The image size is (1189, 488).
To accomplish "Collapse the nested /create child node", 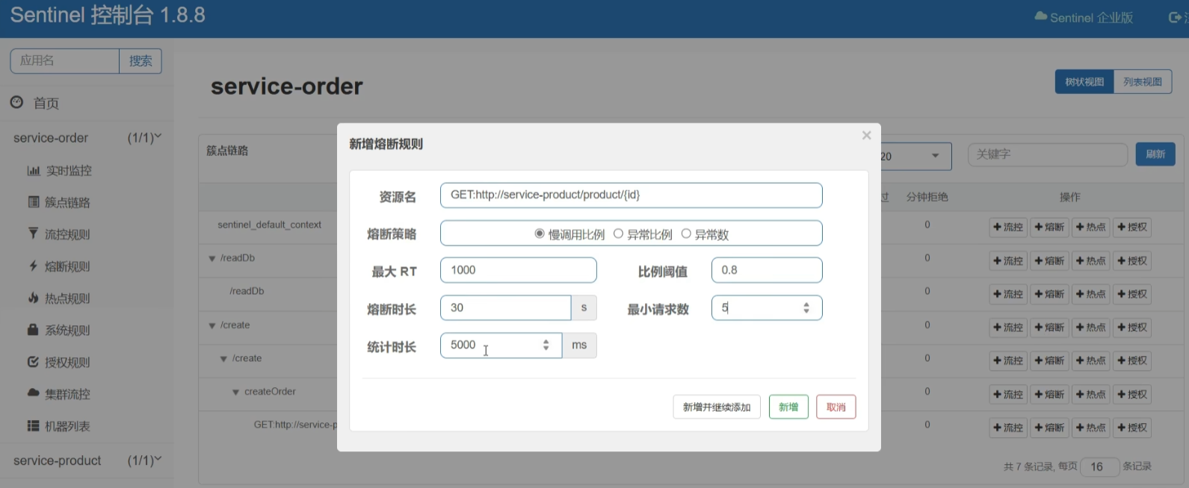I will click(x=223, y=359).
